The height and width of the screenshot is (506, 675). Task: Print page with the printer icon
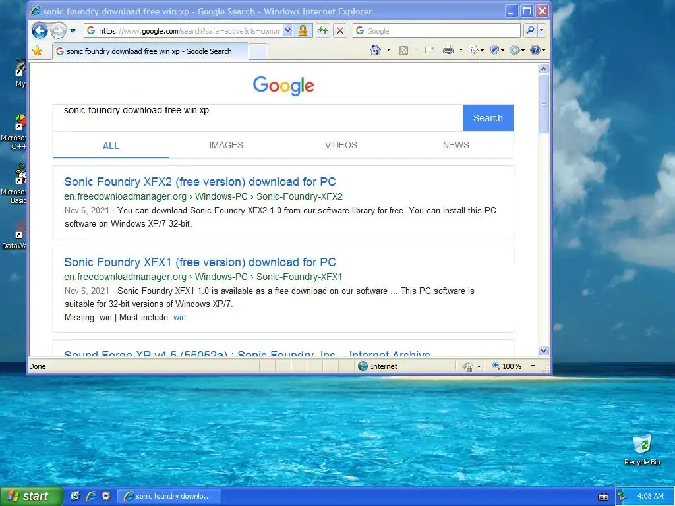(448, 50)
